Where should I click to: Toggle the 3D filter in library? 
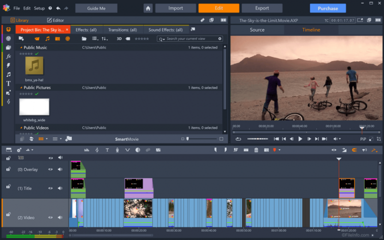click(120, 38)
